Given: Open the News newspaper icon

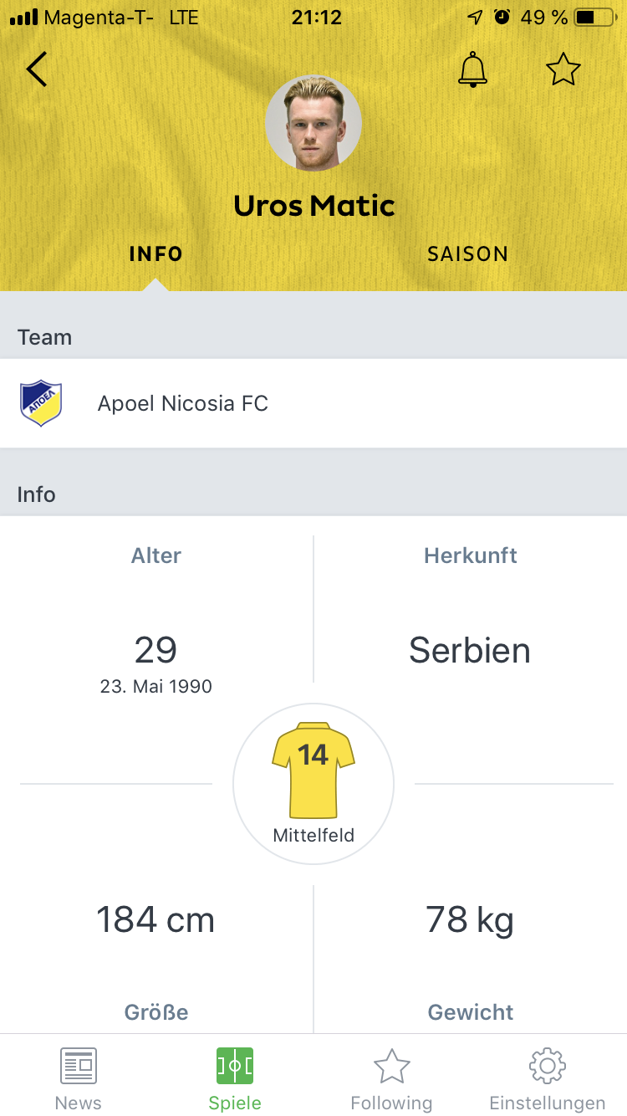Looking at the screenshot, I should click(79, 1066).
